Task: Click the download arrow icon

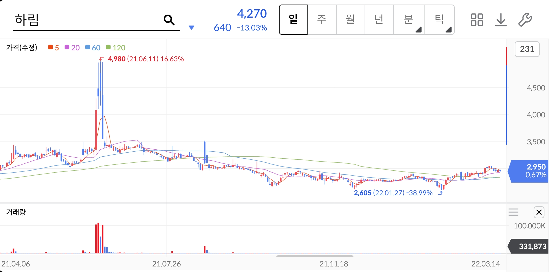Action: pyautogui.click(x=501, y=20)
